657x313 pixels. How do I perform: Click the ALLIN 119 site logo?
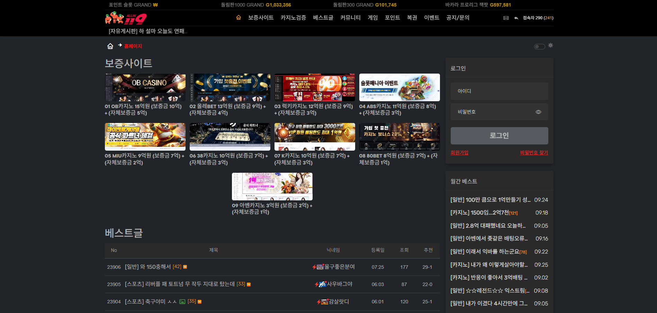[x=126, y=18]
